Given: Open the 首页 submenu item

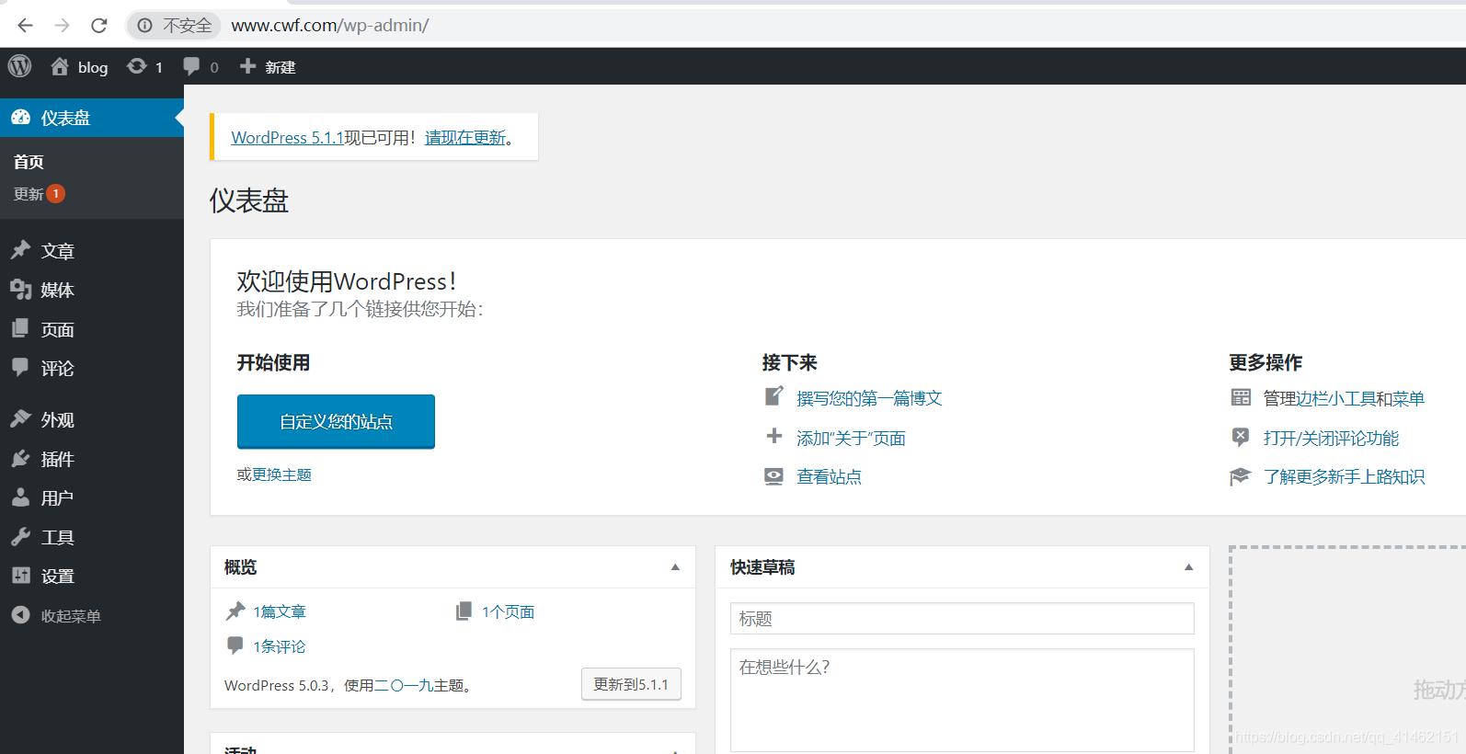Looking at the screenshot, I should point(29,162).
